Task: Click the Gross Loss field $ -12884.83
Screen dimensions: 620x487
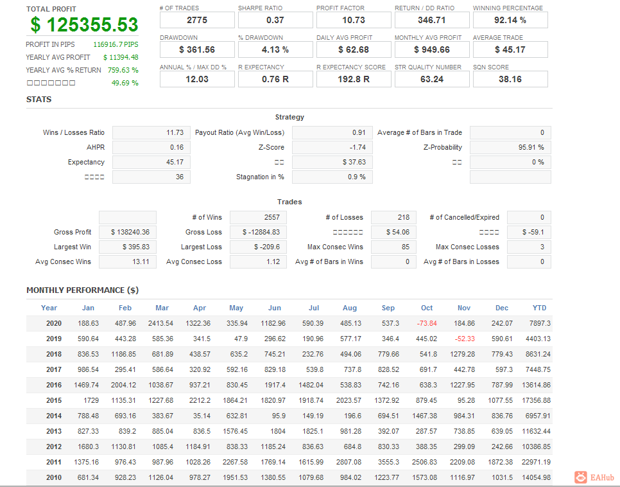Action: [258, 232]
